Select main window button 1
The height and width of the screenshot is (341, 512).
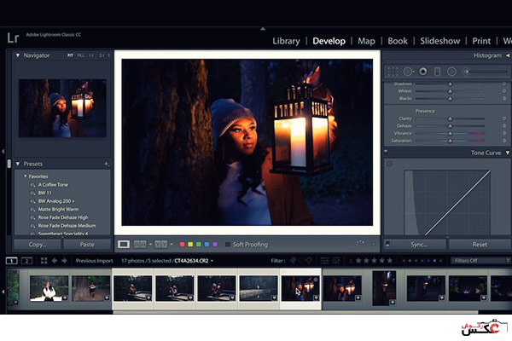[x=11, y=261]
